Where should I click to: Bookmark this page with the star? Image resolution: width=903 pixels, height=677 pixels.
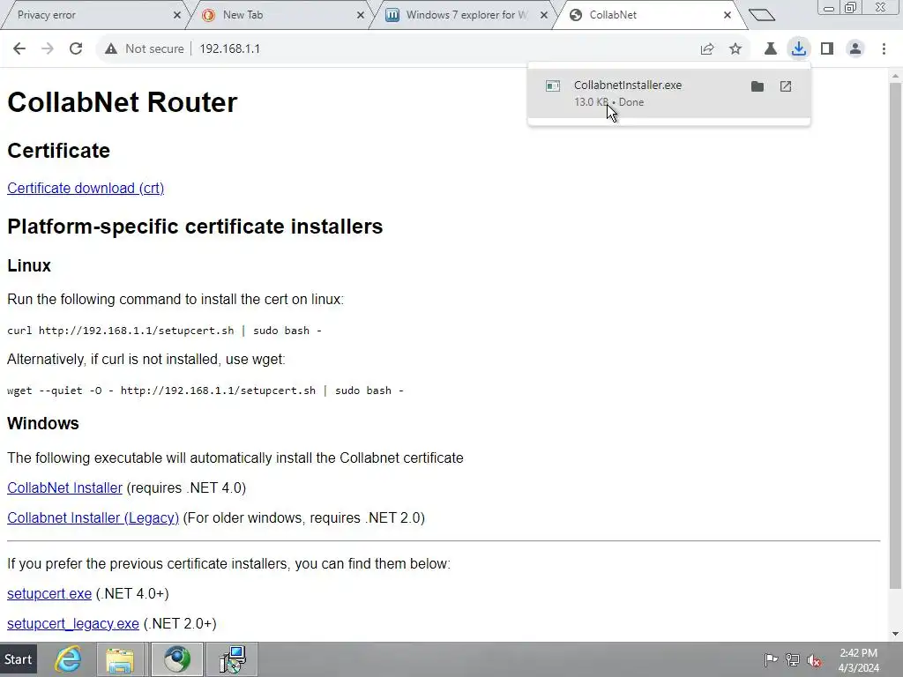[x=735, y=49]
